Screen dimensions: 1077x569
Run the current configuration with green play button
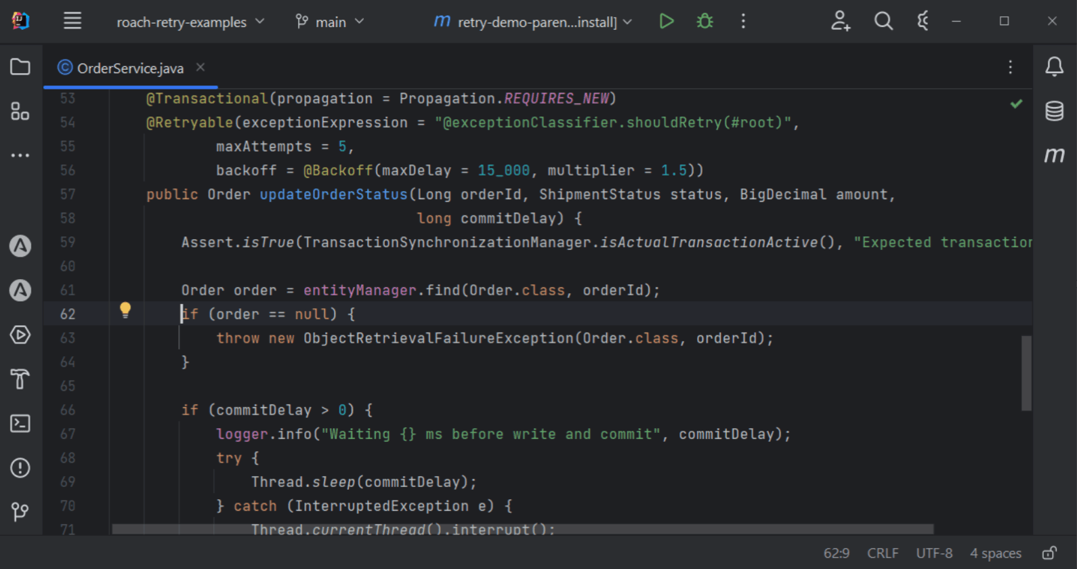click(667, 22)
